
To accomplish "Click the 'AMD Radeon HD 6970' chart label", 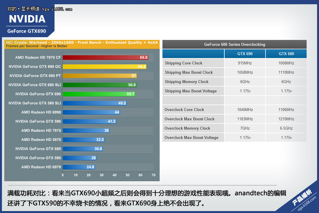I will [x=41, y=167].
